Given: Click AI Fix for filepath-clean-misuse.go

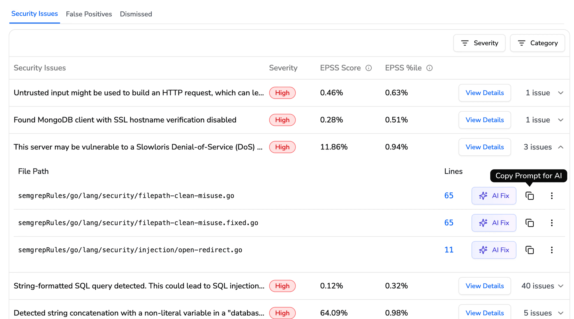Looking at the screenshot, I should 494,196.
